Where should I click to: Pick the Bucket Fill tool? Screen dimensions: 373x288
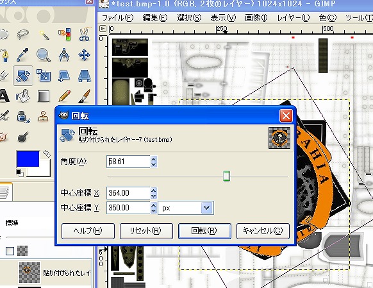coord(23,96)
